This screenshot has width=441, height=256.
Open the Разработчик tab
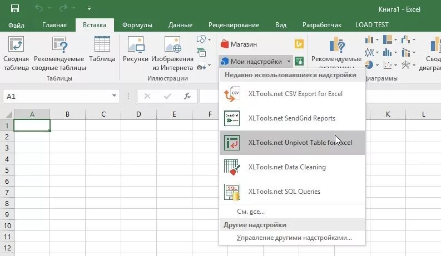[322, 25]
